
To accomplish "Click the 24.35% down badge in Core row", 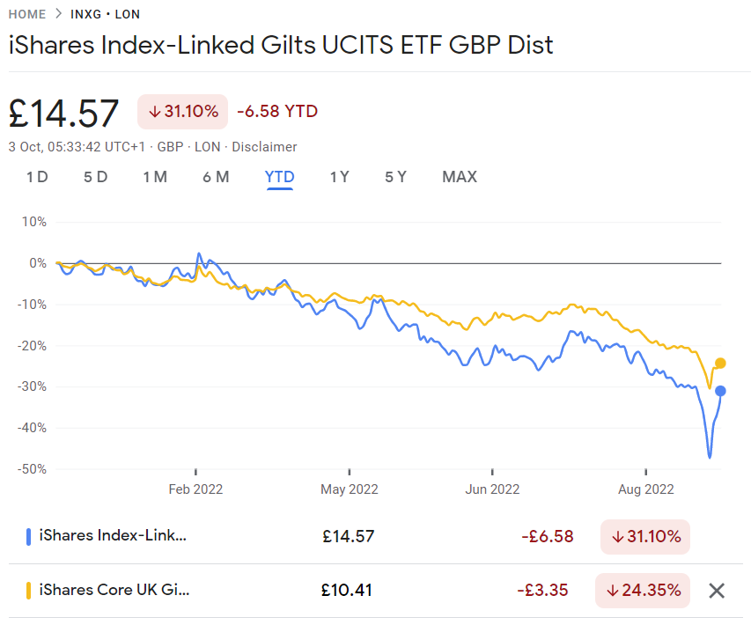I will pyautogui.click(x=643, y=591).
